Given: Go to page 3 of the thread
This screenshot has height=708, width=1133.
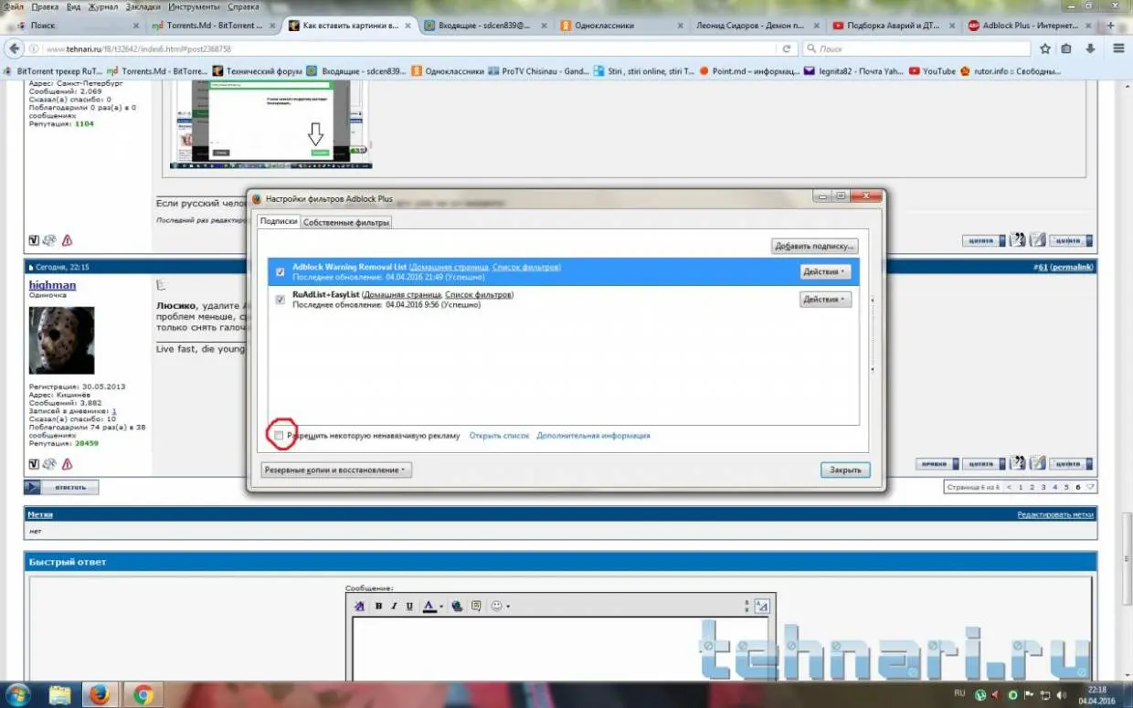Looking at the screenshot, I should click(1043, 487).
